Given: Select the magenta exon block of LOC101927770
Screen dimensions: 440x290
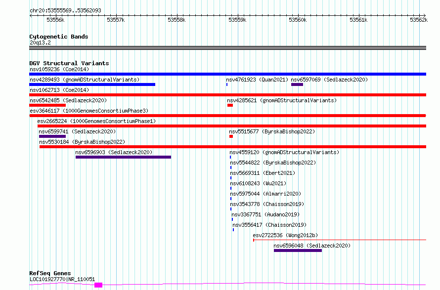Looking at the screenshot, I should click(x=98, y=285).
